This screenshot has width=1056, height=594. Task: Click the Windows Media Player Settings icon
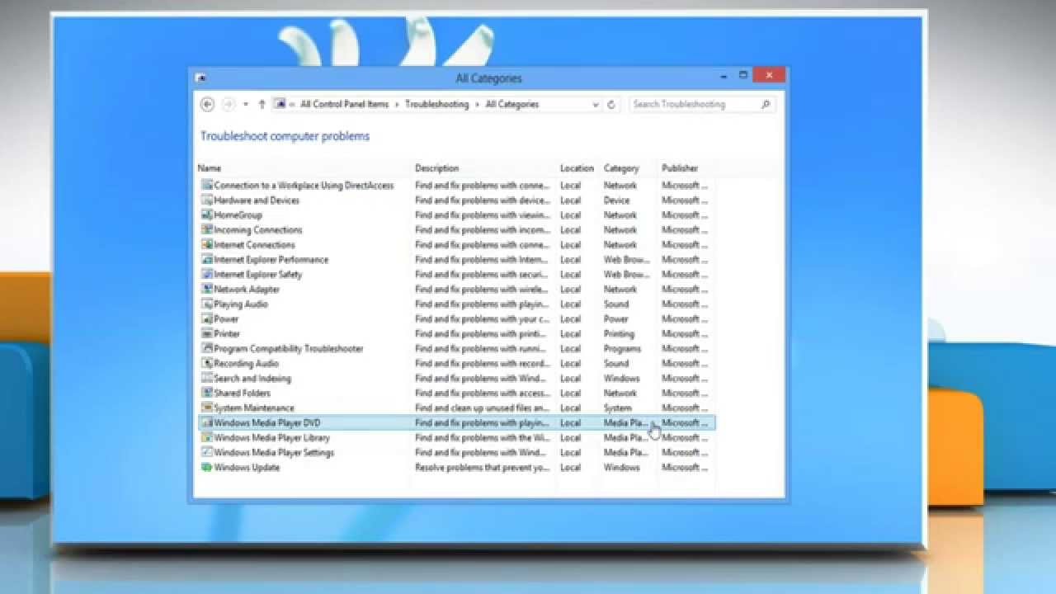point(207,453)
